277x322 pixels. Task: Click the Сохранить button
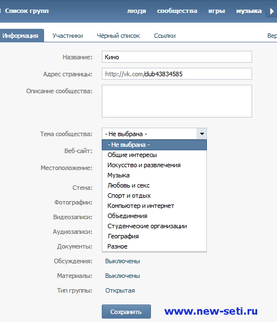pyautogui.click(x=126, y=311)
